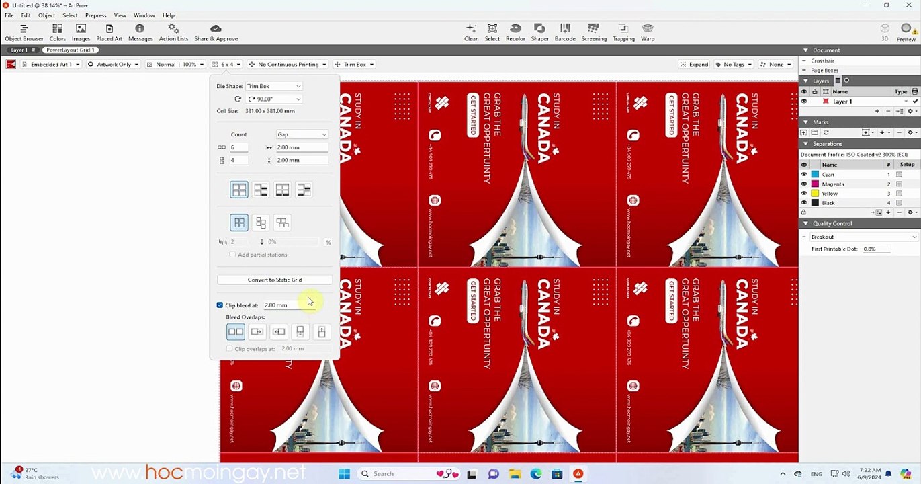Select the regular grid stagger icon
Screen dimensions: 921x484
click(x=239, y=223)
